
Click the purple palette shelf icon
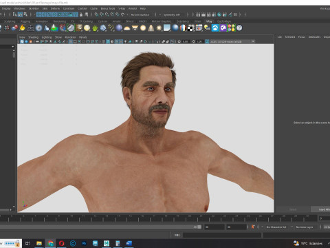(223, 28)
